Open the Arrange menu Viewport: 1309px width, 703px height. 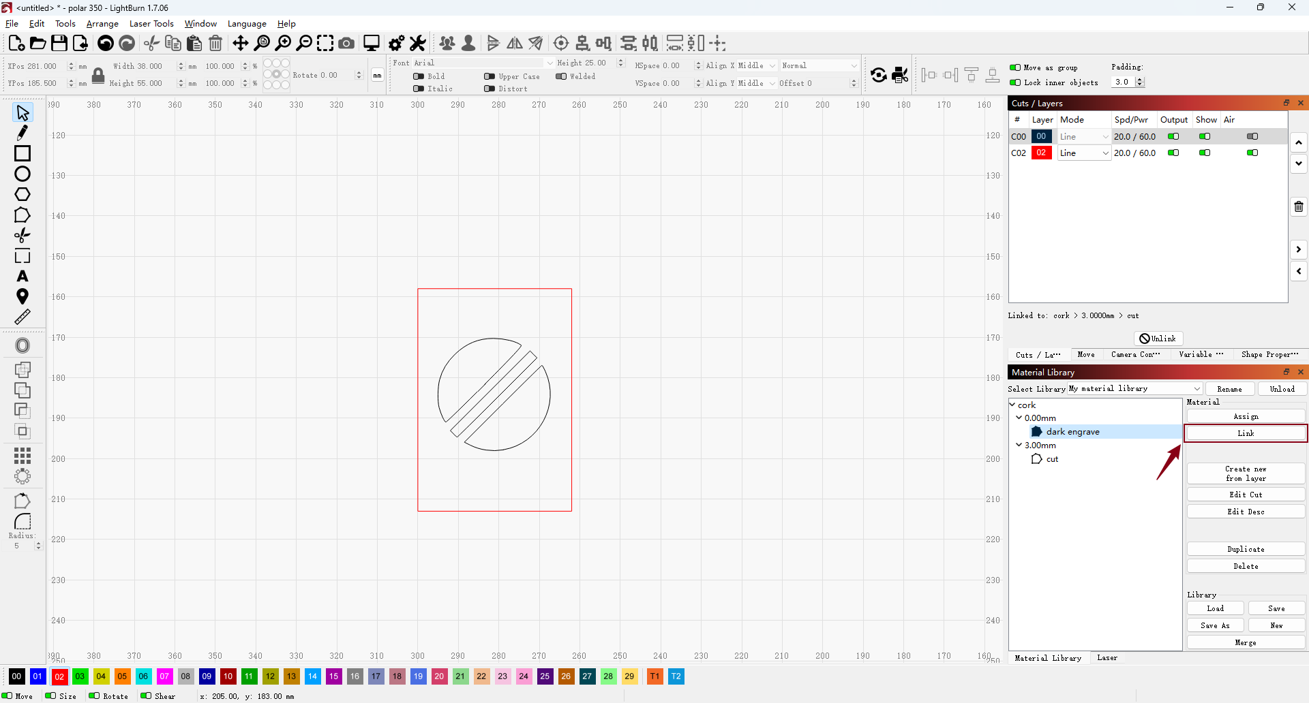pos(102,24)
